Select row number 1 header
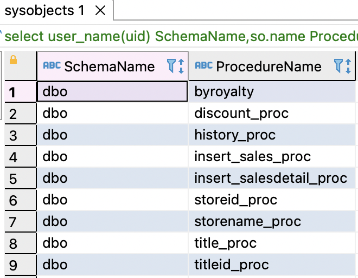Viewport: 358px width, 278px height. click(x=14, y=92)
